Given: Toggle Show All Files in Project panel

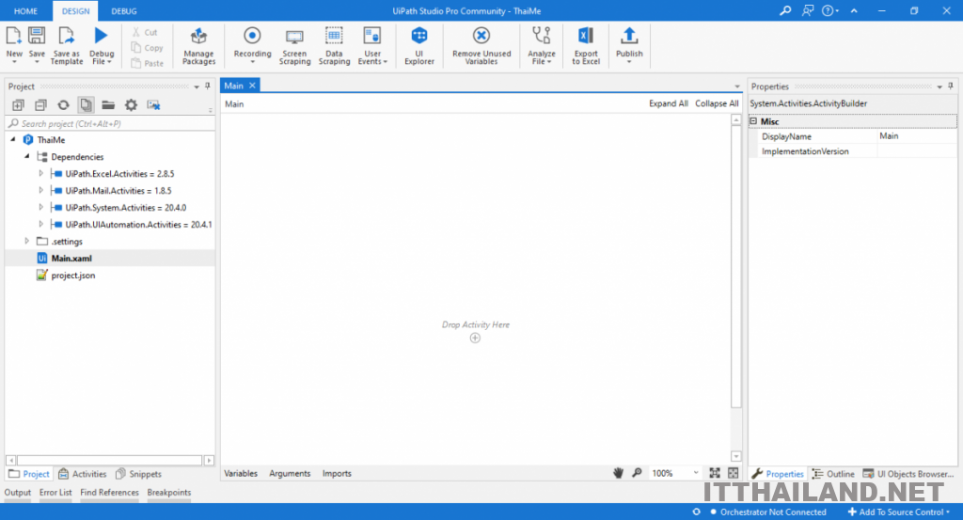Looking at the screenshot, I should (86, 105).
